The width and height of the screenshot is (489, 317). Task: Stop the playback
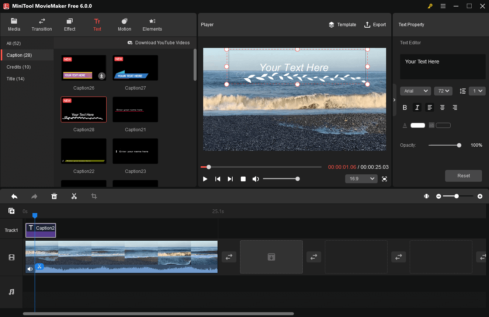tap(243, 179)
